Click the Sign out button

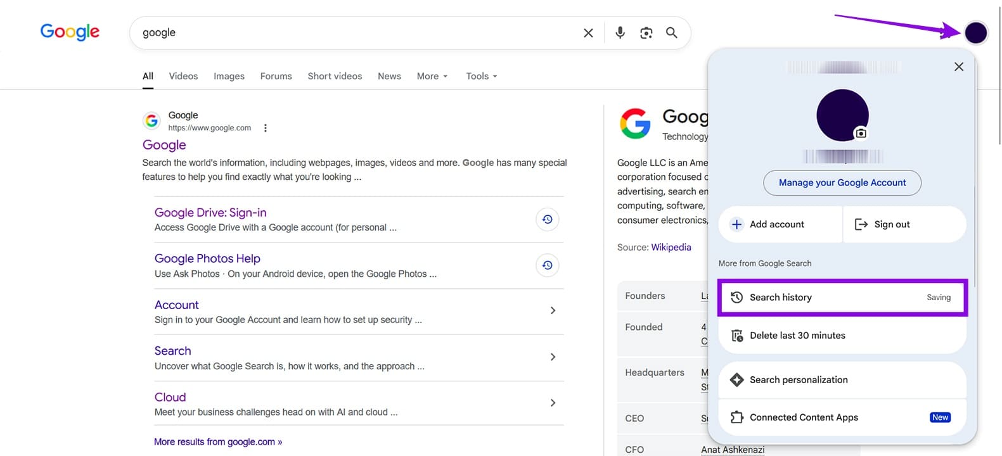(905, 224)
